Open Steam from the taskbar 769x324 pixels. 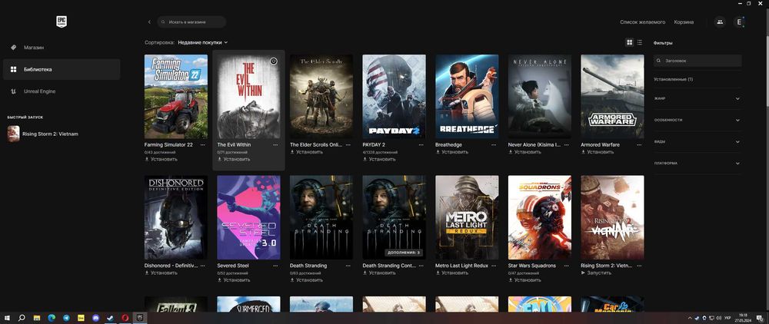(110, 318)
